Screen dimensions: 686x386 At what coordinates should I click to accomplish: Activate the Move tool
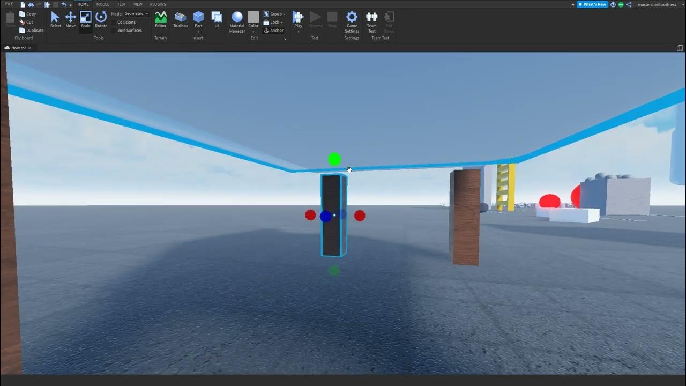pyautogui.click(x=71, y=19)
